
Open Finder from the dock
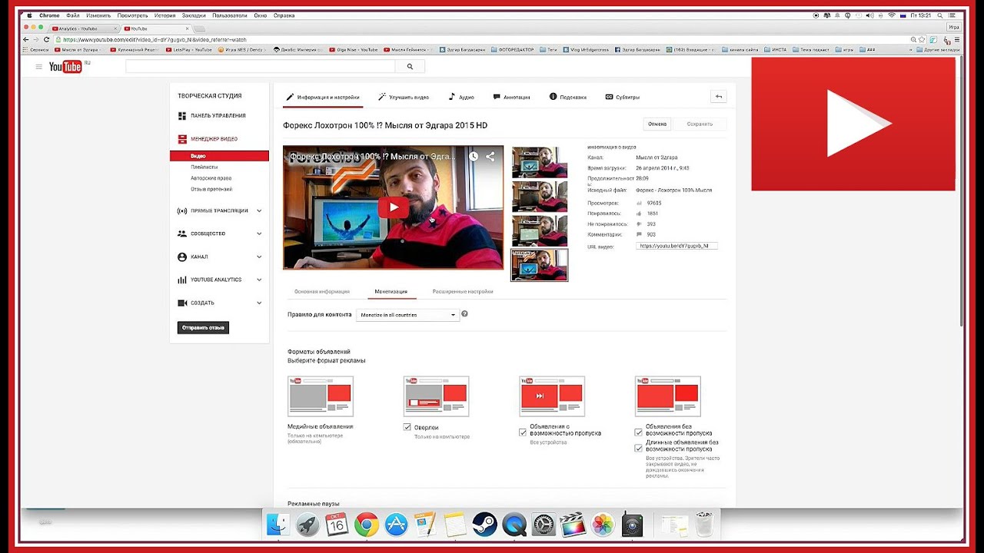(278, 525)
